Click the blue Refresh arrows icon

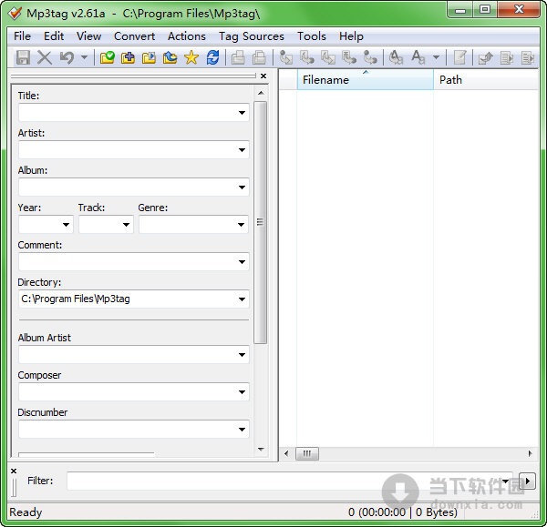point(212,57)
